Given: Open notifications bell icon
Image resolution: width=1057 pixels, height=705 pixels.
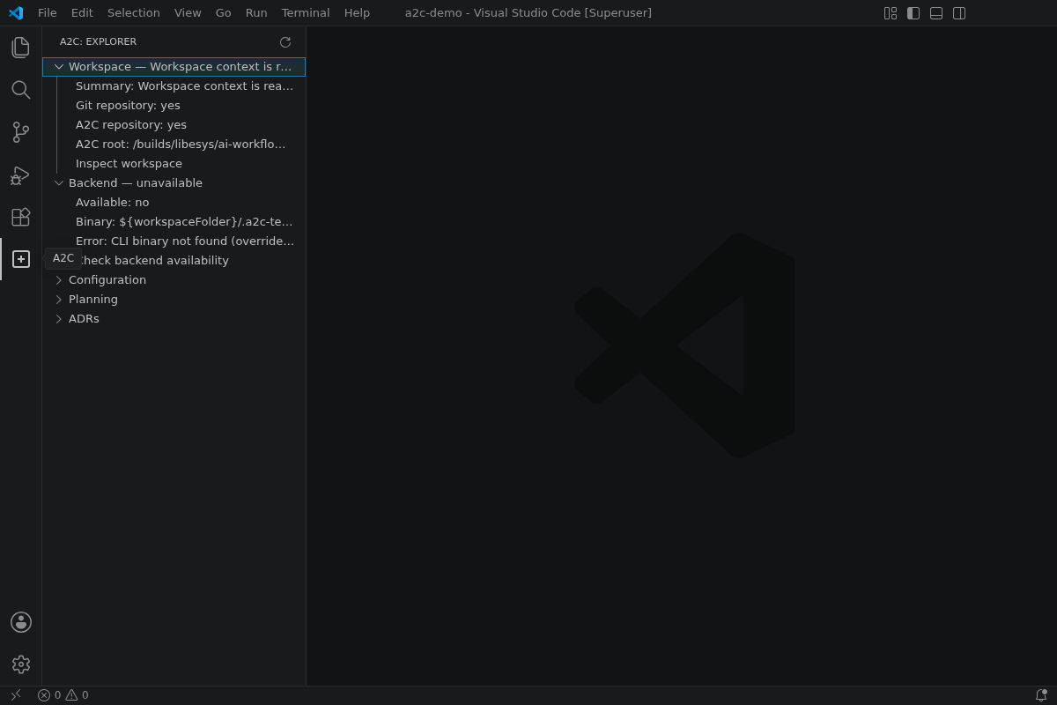Looking at the screenshot, I should point(1041,695).
